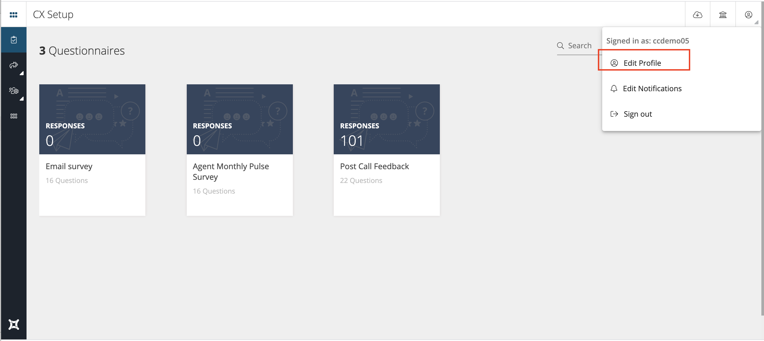The height and width of the screenshot is (341, 764).
Task: Click Edit Notifications option
Action: click(652, 88)
